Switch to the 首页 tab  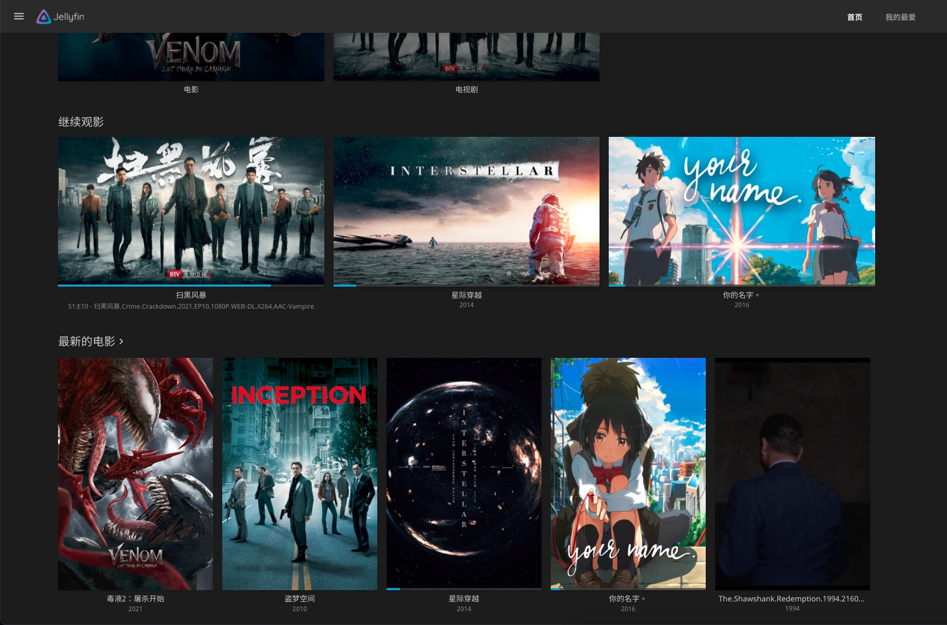[x=855, y=17]
